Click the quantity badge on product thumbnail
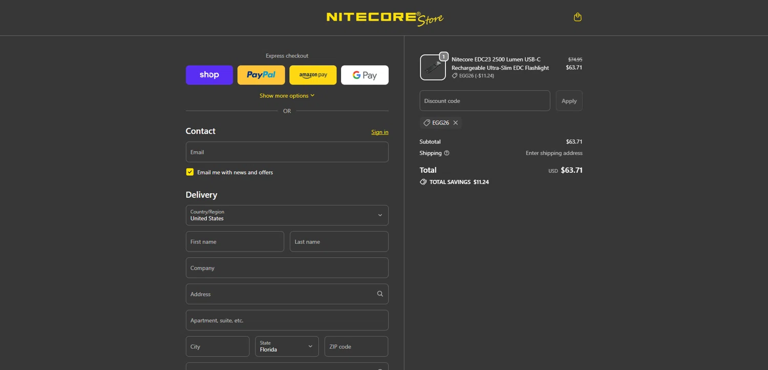Image resolution: width=768 pixels, height=370 pixels. click(x=443, y=56)
